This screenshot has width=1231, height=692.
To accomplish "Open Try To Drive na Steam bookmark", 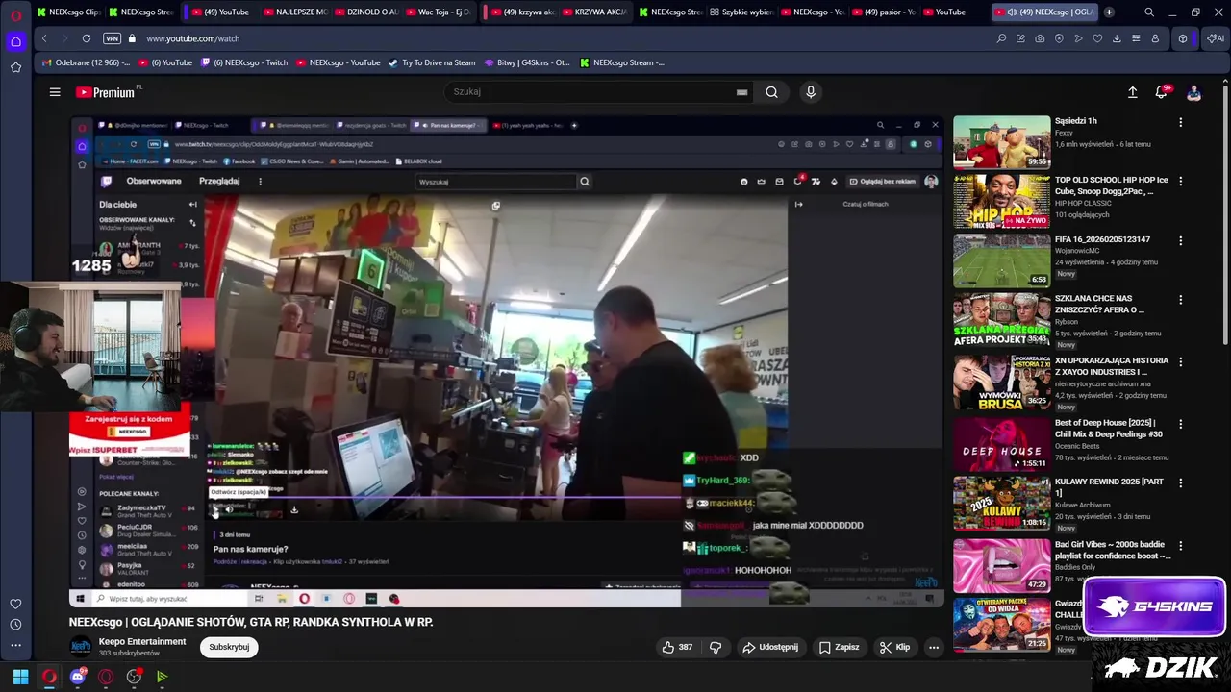I will coord(432,62).
